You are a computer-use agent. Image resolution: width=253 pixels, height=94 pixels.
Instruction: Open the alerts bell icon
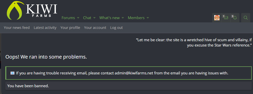235,18
